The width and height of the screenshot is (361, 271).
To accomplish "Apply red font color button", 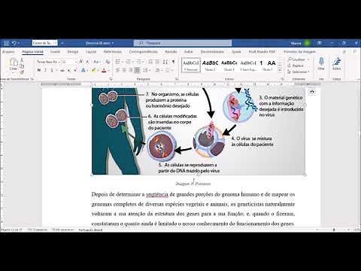I will tap(104, 70).
